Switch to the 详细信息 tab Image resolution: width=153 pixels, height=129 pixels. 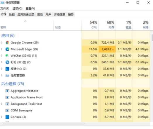(x=59, y=15)
